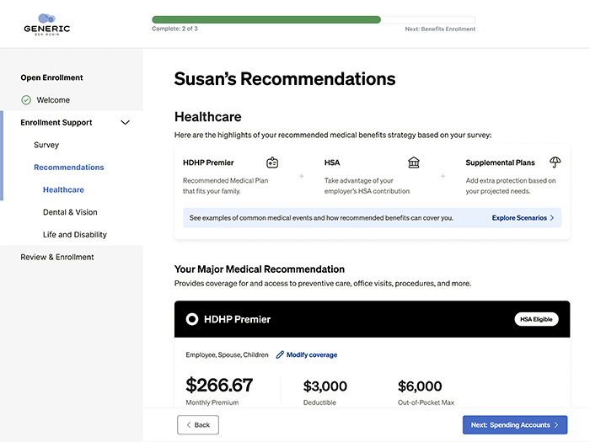This screenshot has height=442, width=590.
Task: Open the Survey sidebar item
Action: [x=46, y=145]
